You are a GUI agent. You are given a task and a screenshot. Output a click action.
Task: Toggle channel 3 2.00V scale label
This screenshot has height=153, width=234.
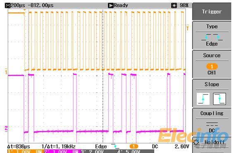tap(92, 151)
